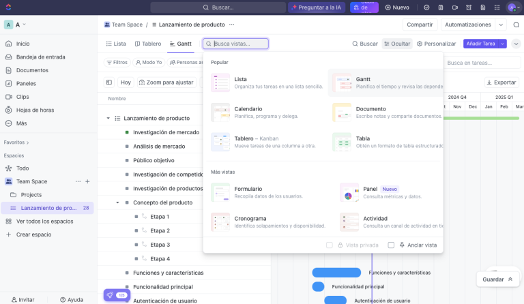Open the apps grid icon in top bar
This screenshot has width=524, height=304.
click(497, 7)
